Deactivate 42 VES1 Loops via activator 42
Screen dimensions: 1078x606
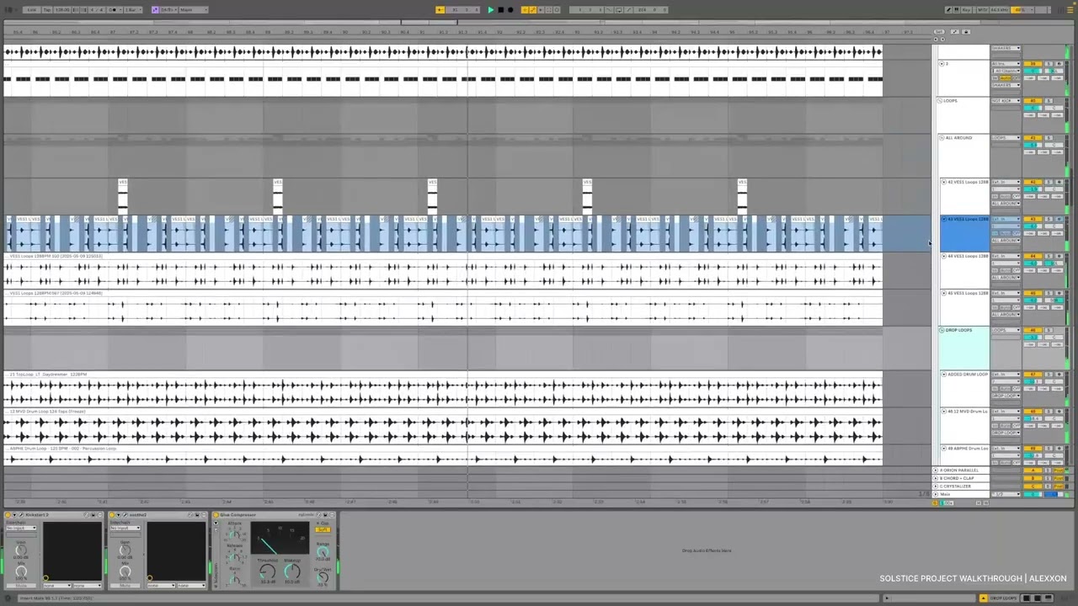point(1033,182)
